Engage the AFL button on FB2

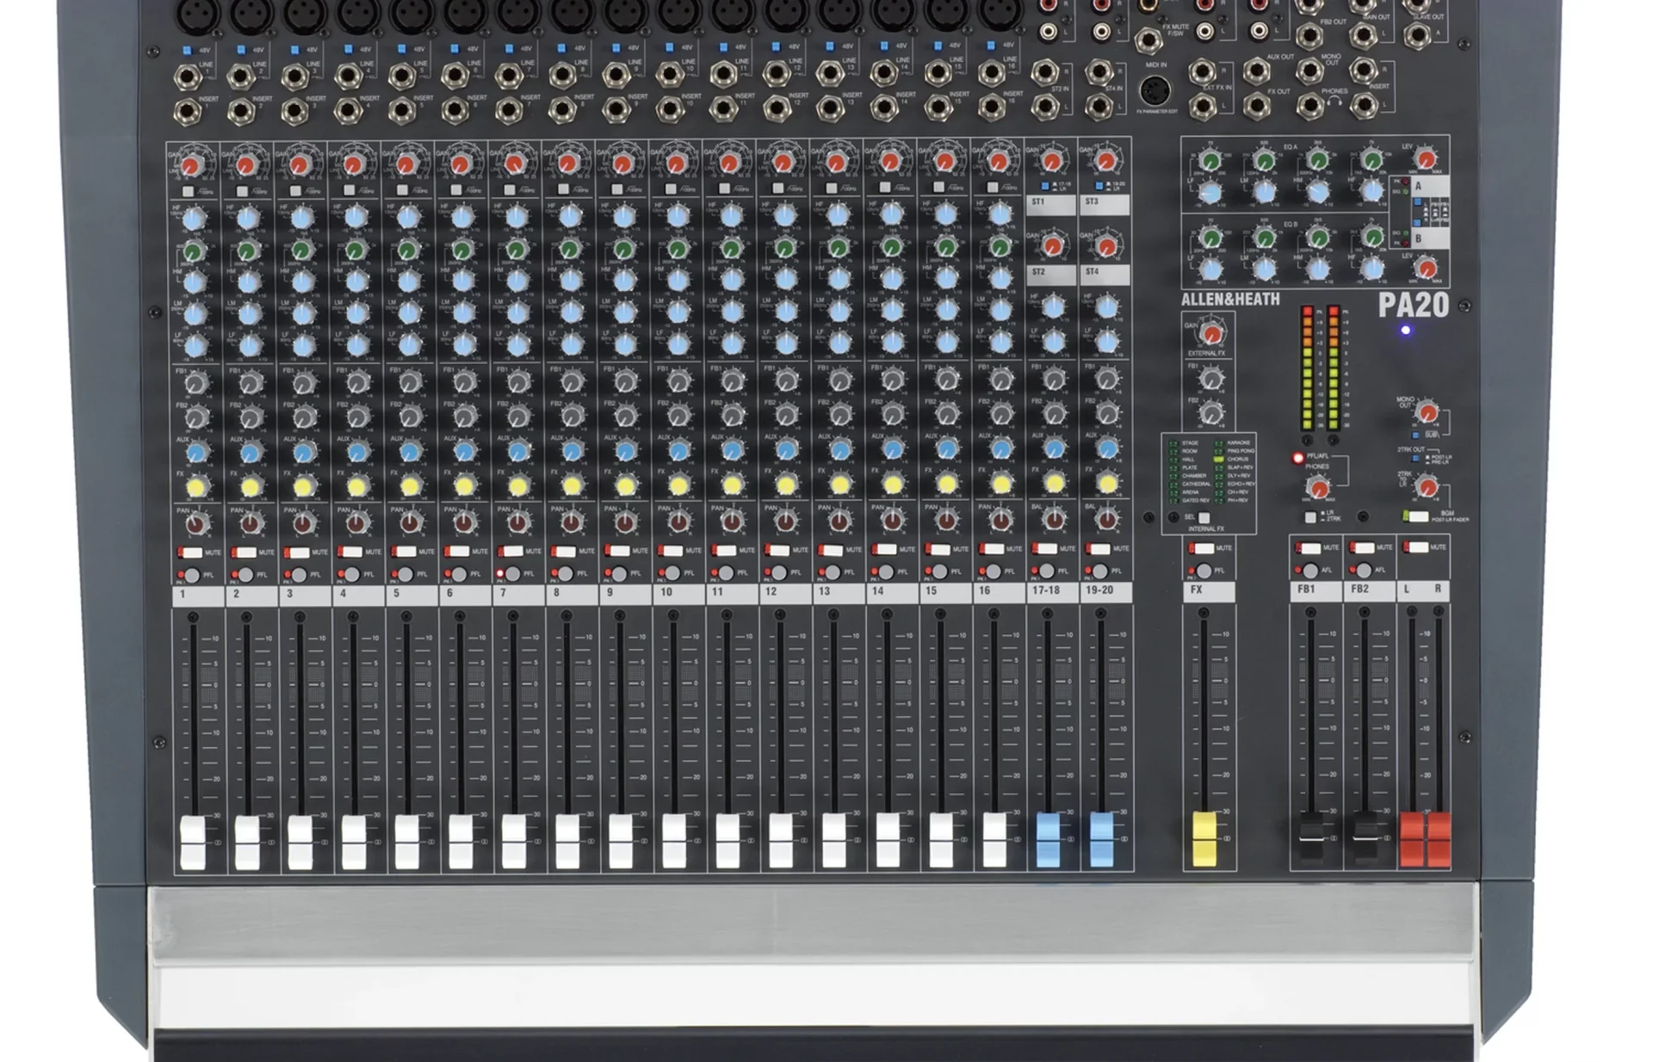[x=1363, y=570]
